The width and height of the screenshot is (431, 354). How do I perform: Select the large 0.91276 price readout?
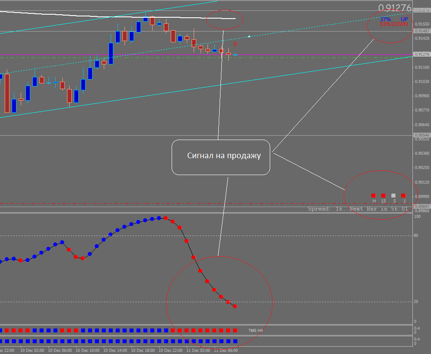395,8
